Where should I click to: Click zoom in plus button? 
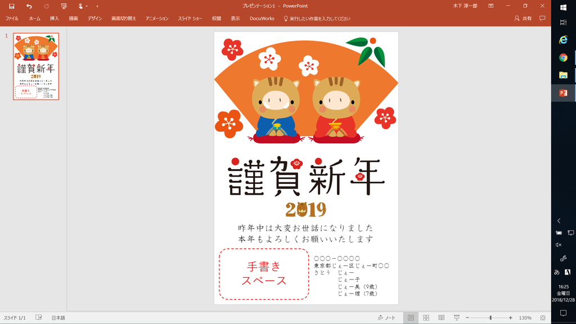511,318
